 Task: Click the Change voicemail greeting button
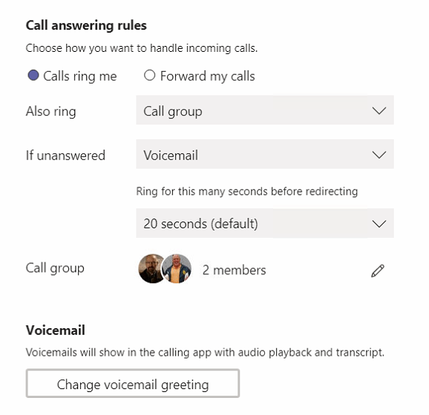[x=133, y=383]
